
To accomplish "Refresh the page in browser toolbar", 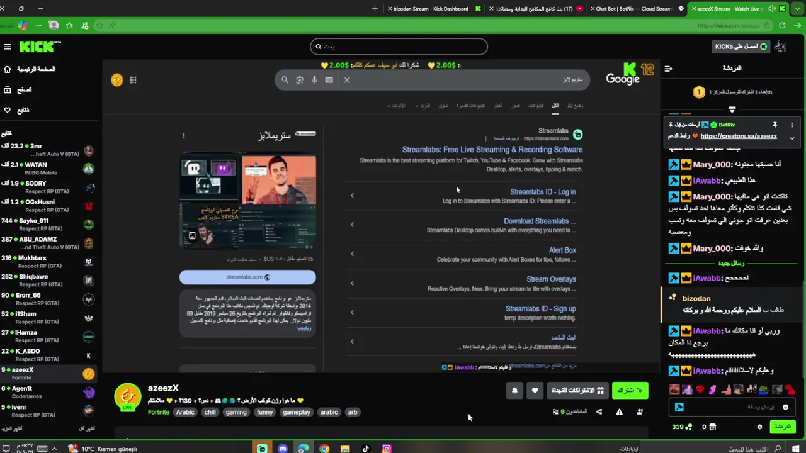I will point(782,26).
